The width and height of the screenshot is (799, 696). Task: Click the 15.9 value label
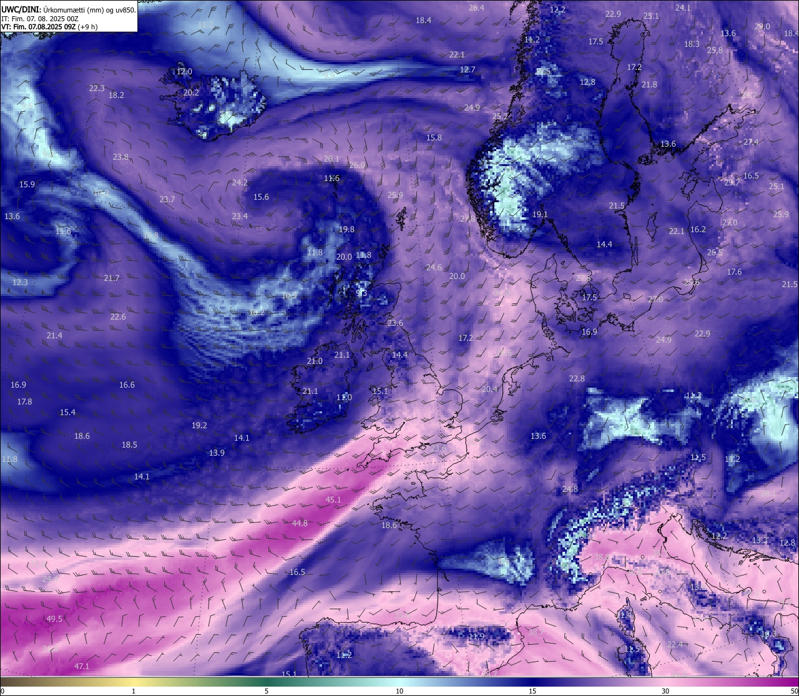pyautogui.click(x=27, y=184)
